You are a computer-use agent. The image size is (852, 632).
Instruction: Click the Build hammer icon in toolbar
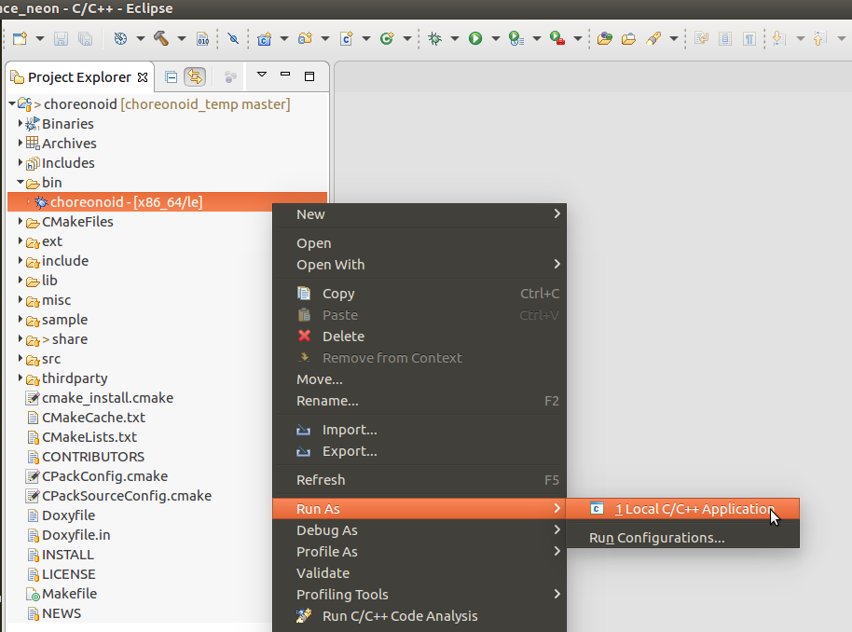tap(161, 38)
